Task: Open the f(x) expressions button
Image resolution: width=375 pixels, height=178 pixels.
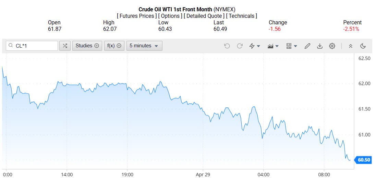Action: pyautogui.click(x=114, y=46)
